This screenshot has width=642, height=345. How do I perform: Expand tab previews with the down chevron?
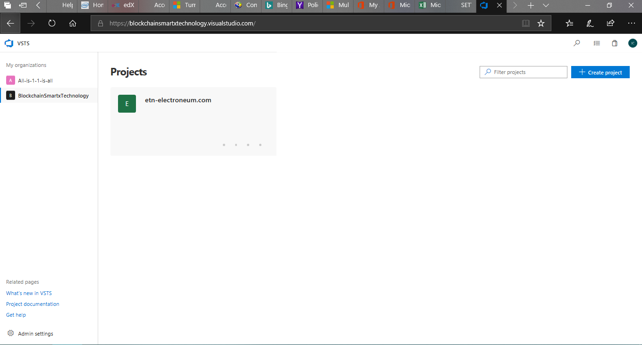546,5
